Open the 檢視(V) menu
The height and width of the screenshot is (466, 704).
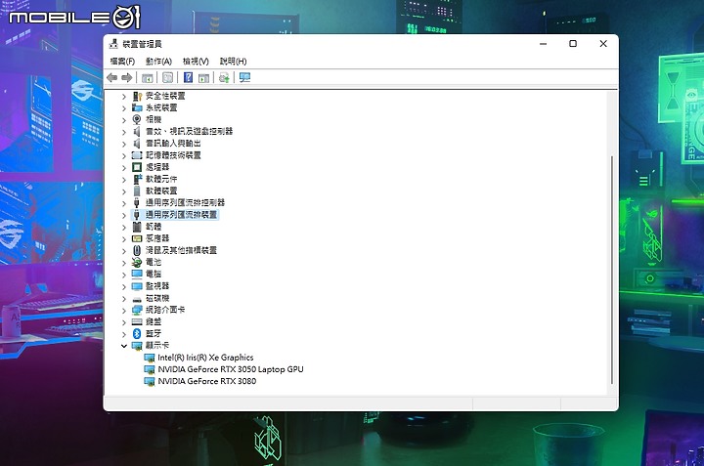pos(196,62)
